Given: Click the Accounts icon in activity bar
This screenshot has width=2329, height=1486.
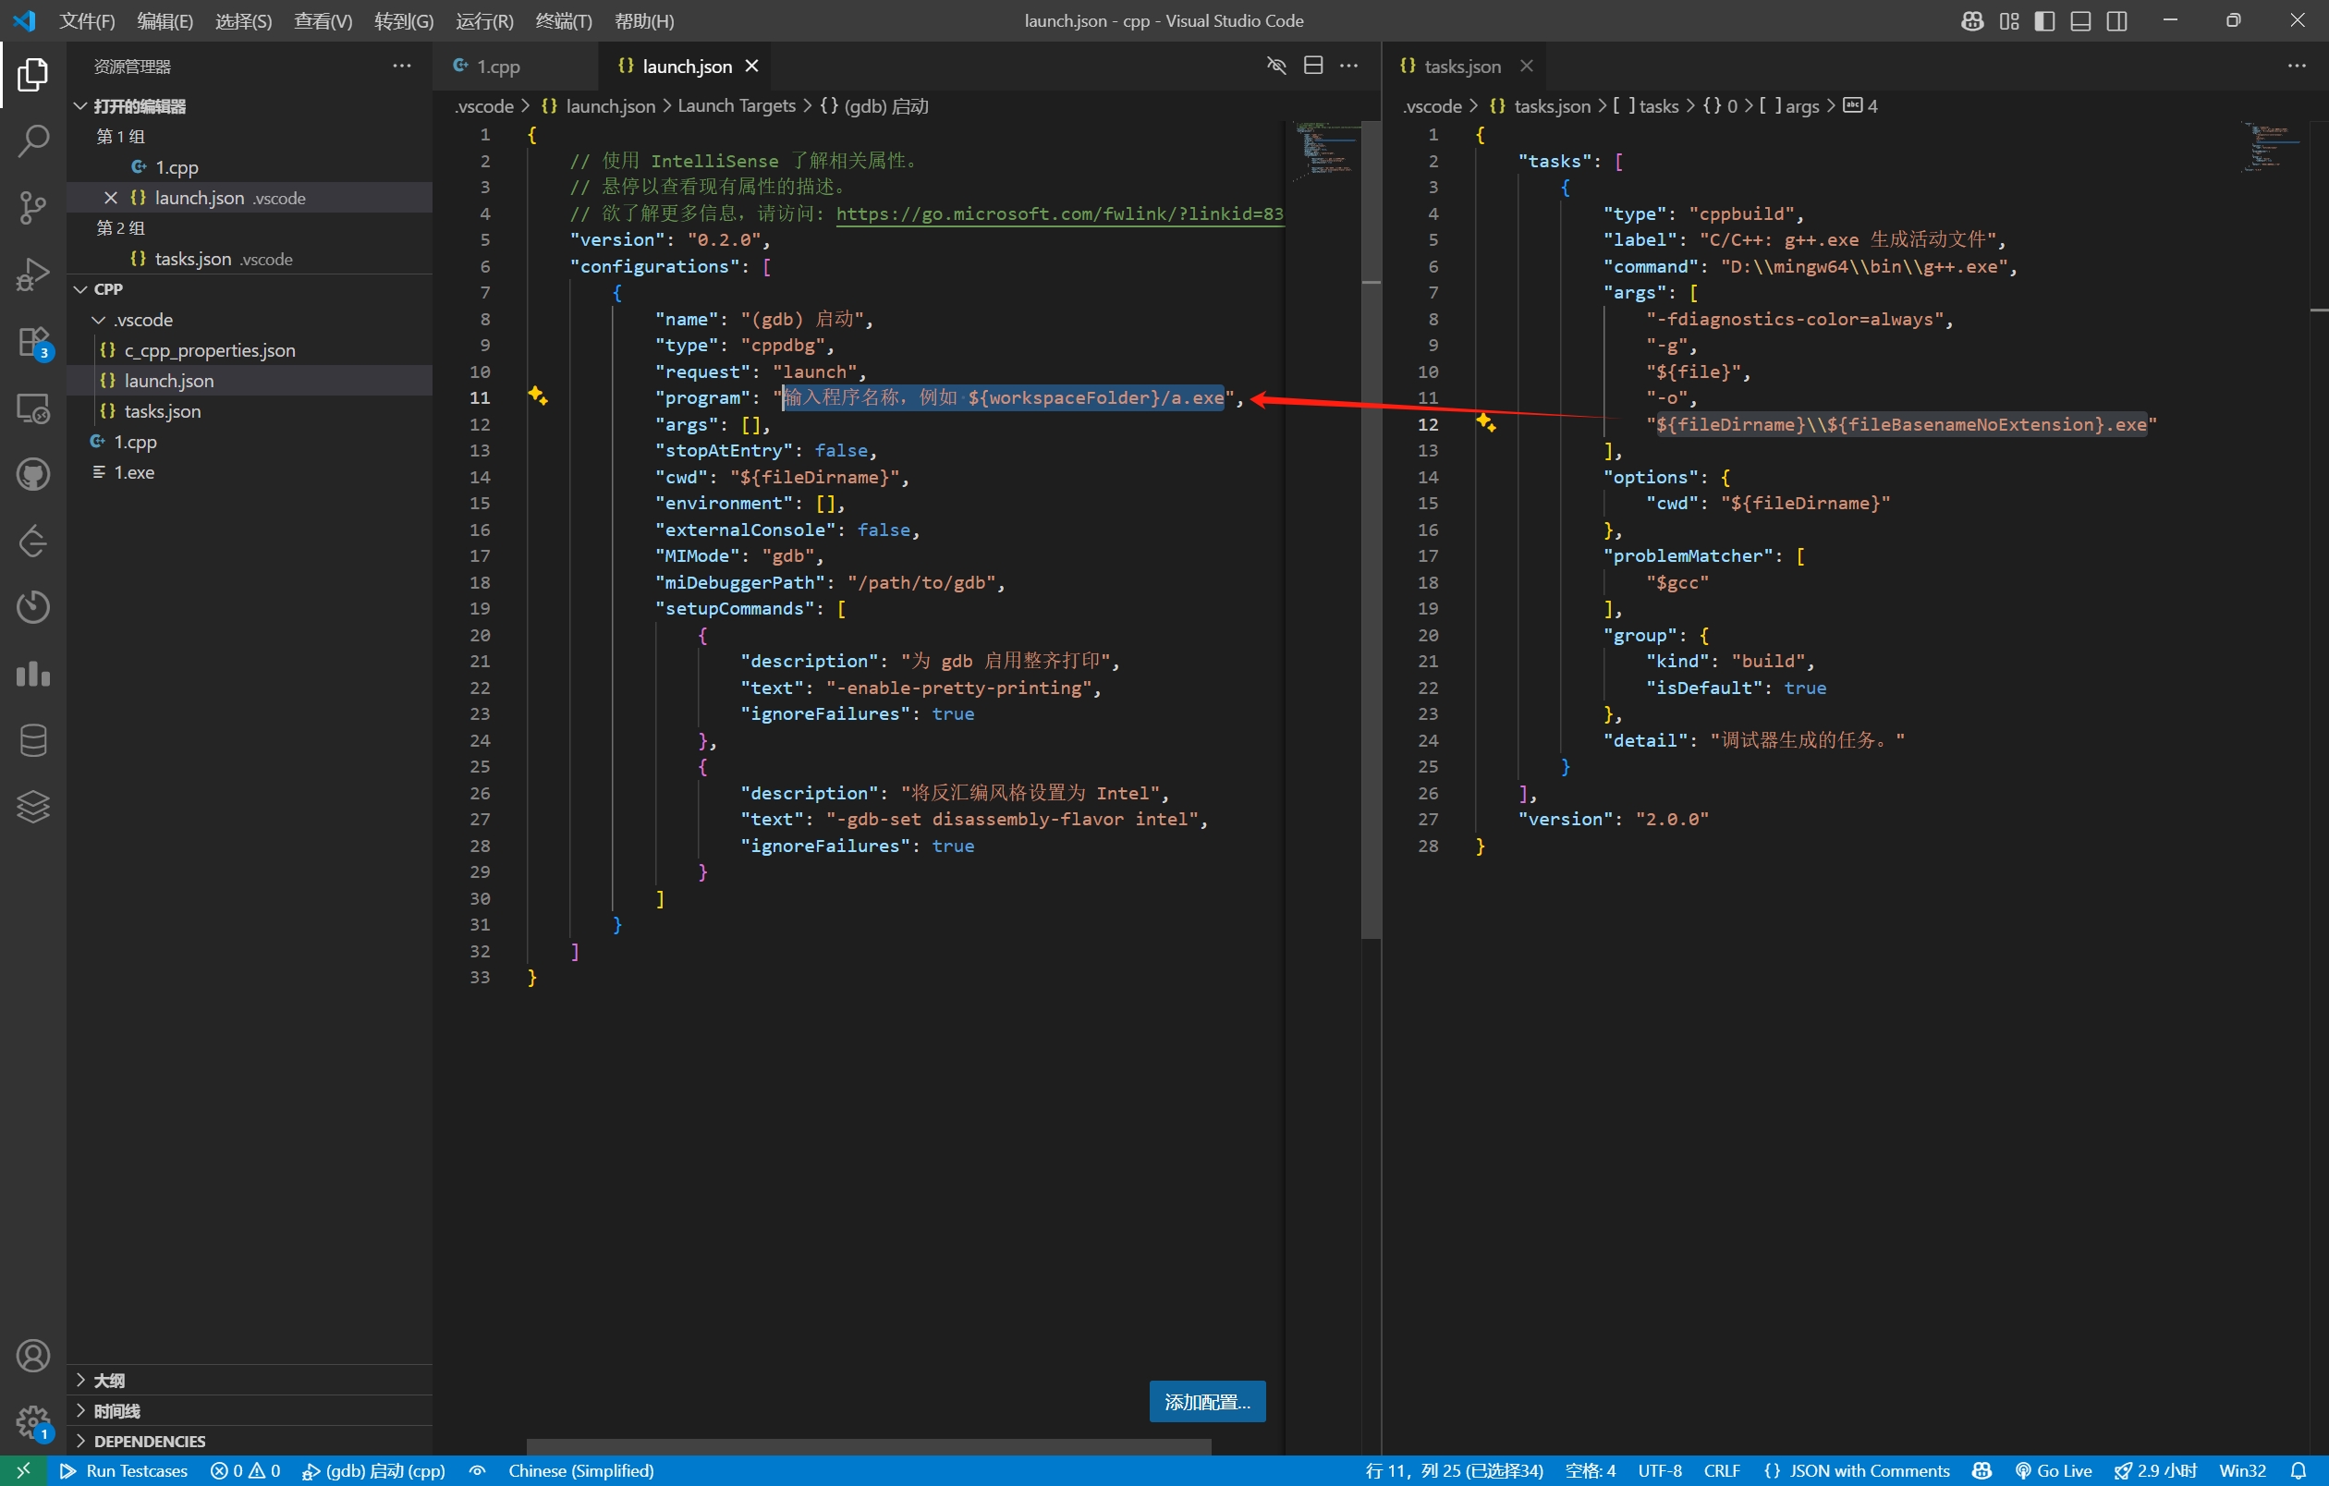Looking at the screenshot, I should (33, 1356).
